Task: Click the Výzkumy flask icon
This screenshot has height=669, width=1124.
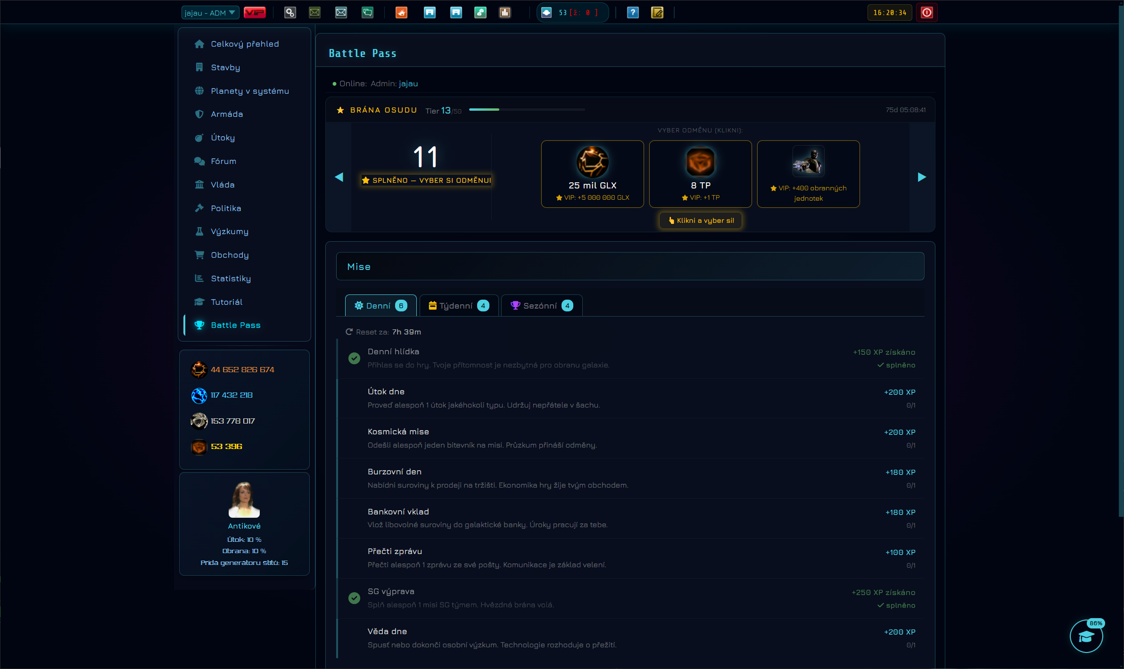Action: click(199, 231)
